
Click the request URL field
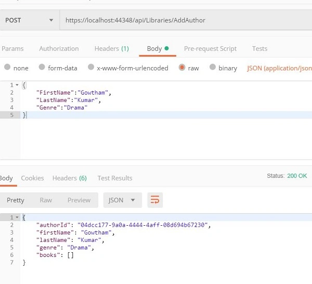[186, 20]
